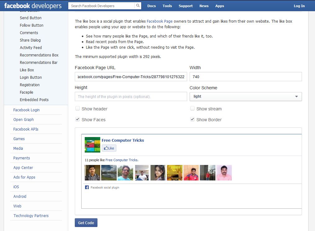Uncheck the Show Faces checkbox
Screen dimensions: 315x231
click(x=78, y=119)
